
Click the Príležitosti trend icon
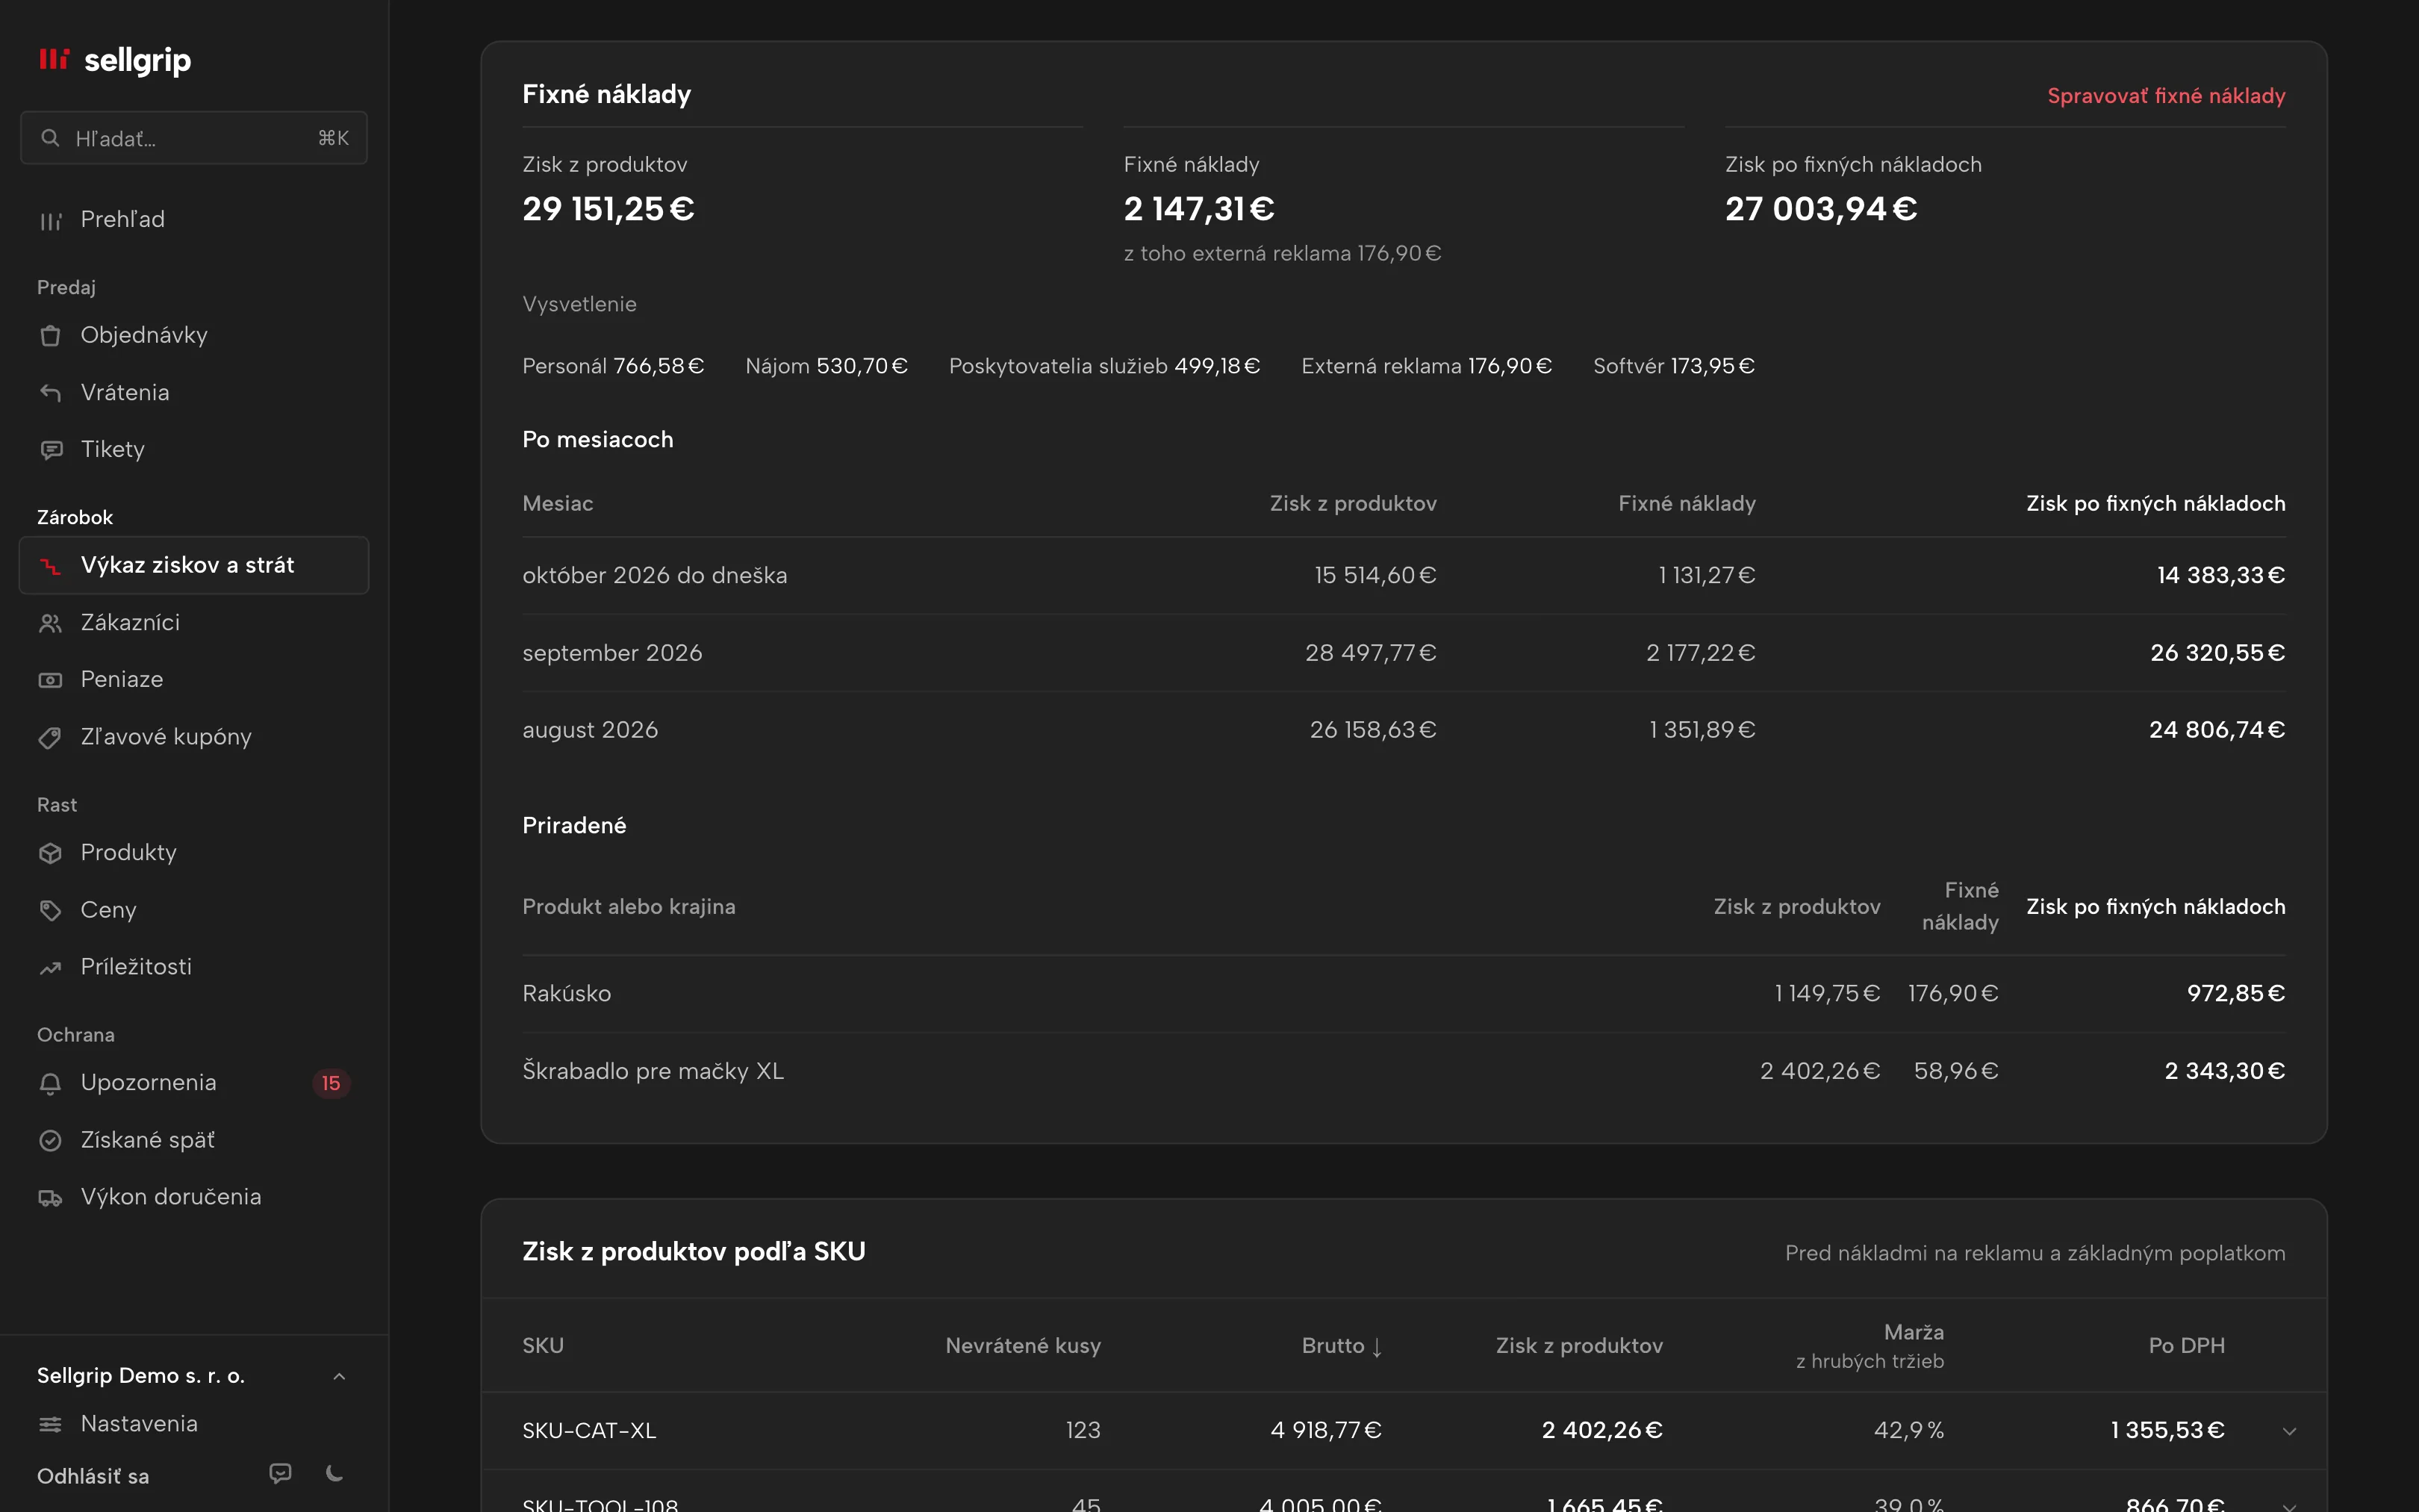point(50,967)
